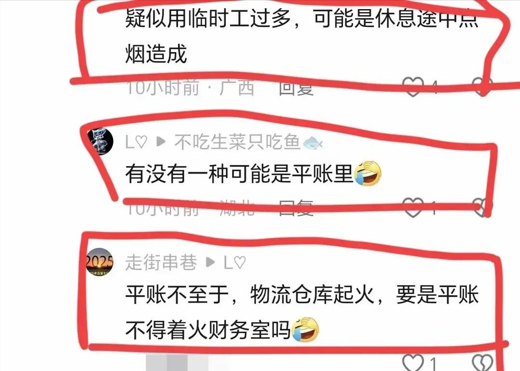The width and height of the screenshot is (520, 371).
Task: Reply to the 广西 comment via 回复
Action: (x=296, y=88)
